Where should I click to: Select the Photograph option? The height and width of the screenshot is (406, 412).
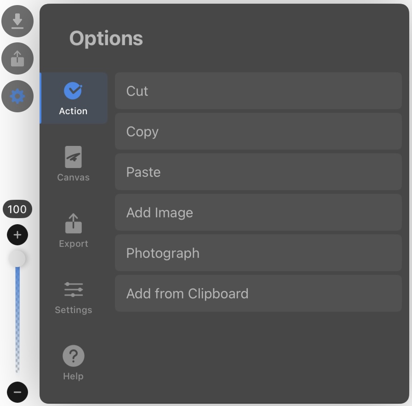coord(258,253)
